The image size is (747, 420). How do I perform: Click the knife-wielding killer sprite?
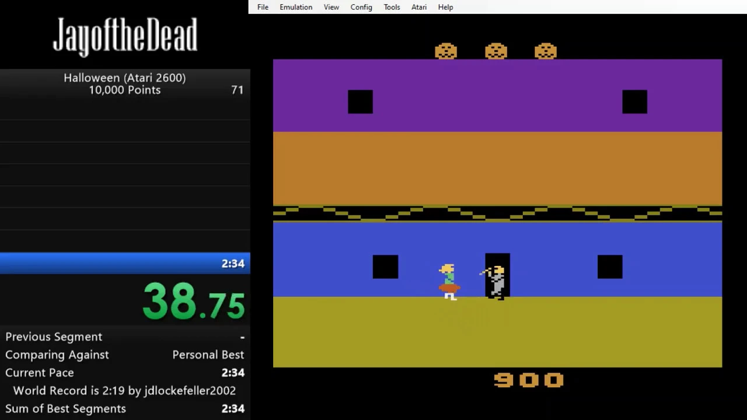coord(494,282)
